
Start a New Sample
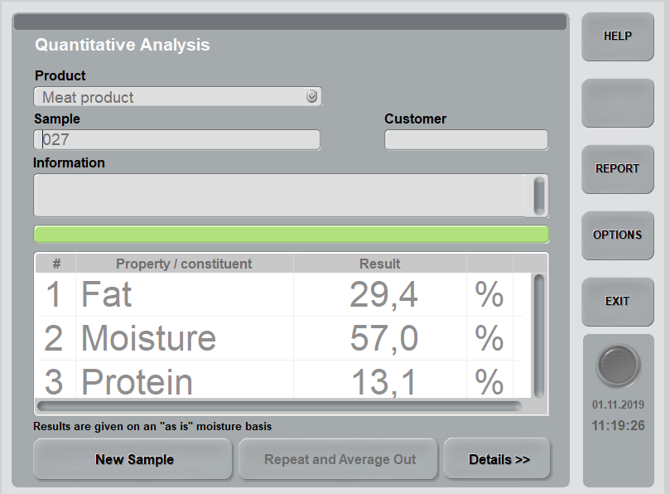133,459
